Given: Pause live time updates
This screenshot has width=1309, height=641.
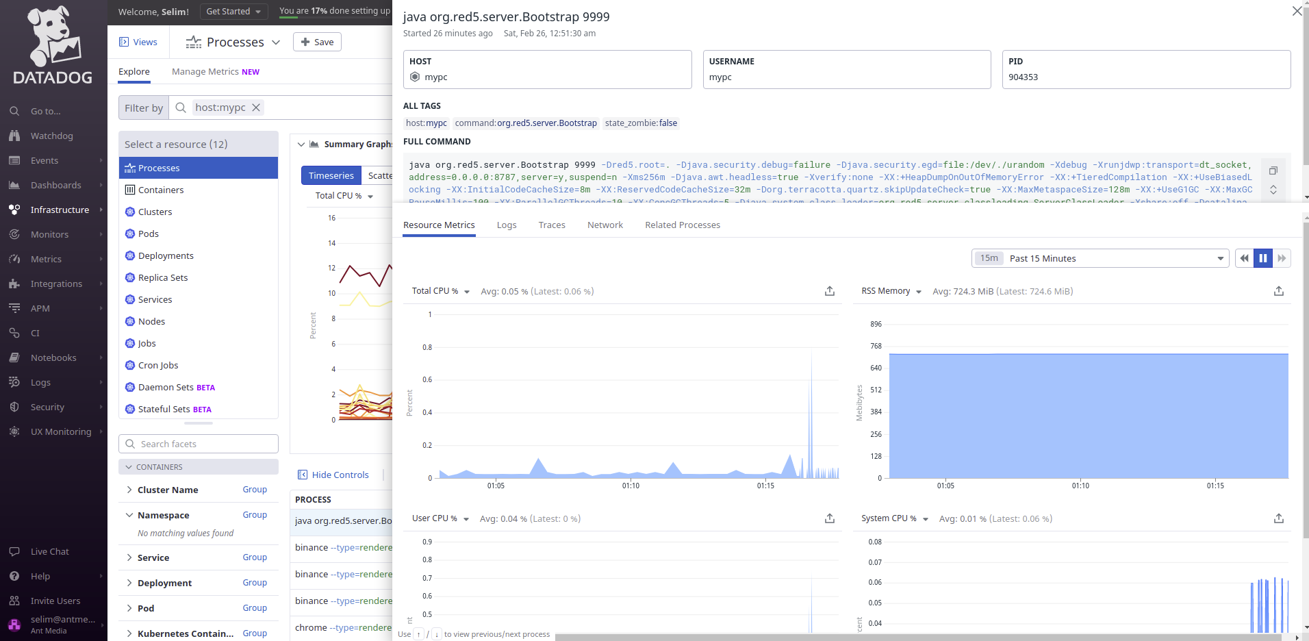Looking at the screenshot, I should click(1263, 258).
